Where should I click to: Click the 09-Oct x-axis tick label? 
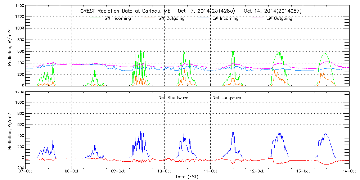coord(118,171)
